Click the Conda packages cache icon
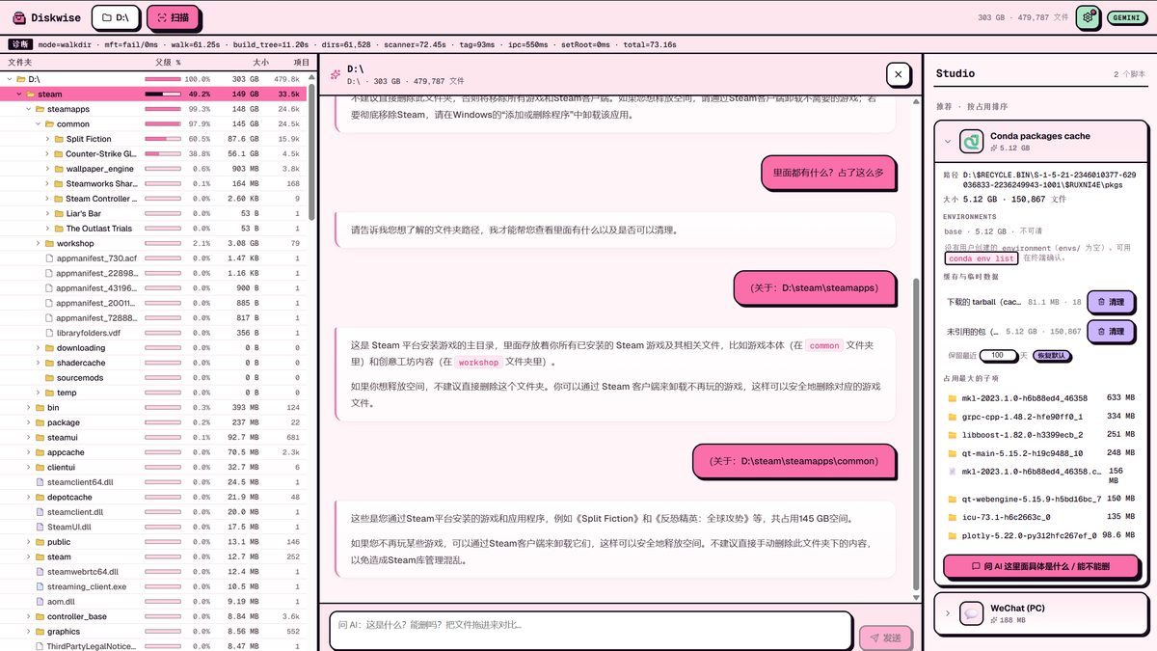The height and width of the screenshot is (651, 1157). click(x=971, y=142)
